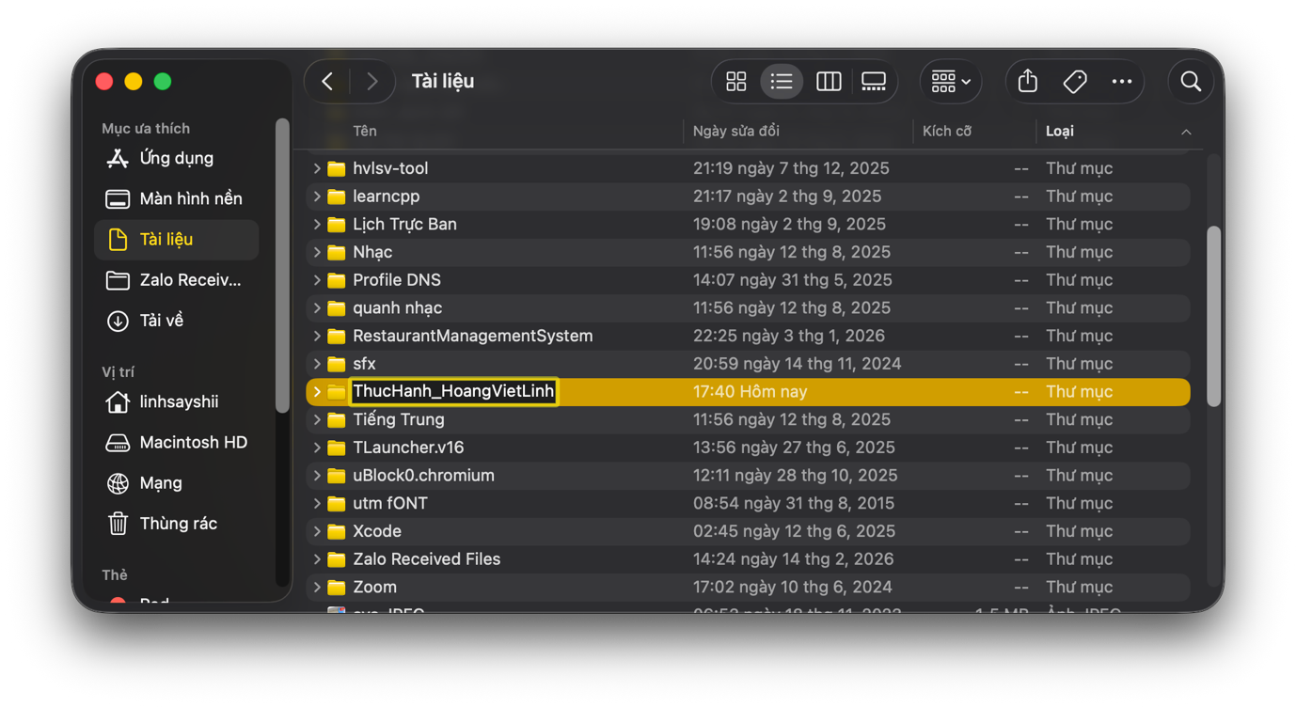Expand the Nhạc folder
The width and height of the screenshot is (1296, 707).
(317, 252)
